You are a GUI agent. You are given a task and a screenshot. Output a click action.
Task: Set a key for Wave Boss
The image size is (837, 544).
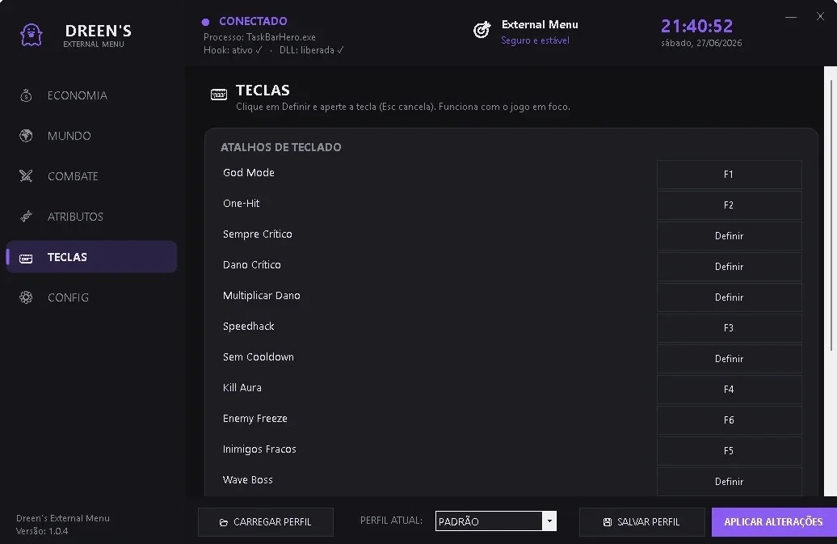point(730,482)
